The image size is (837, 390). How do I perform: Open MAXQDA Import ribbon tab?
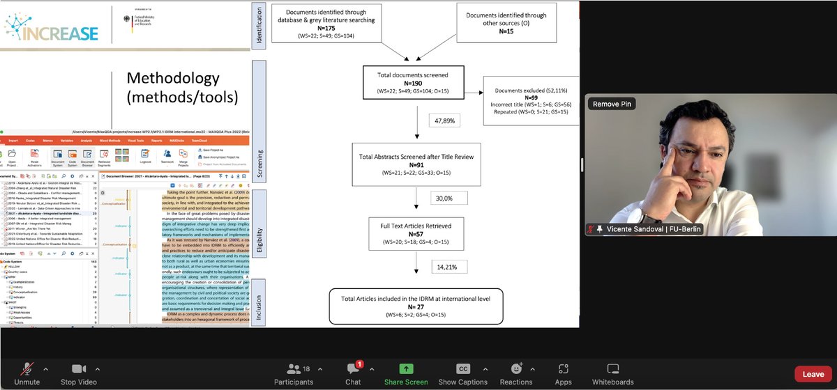click(x=13, y=141)
